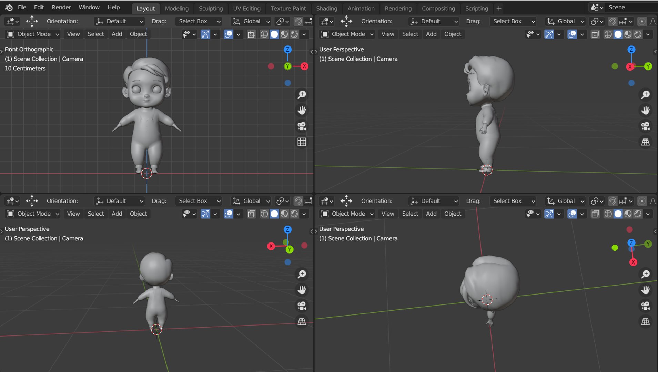This screenshot has width=658, height=372.
Task: Enable rendered shading in bottom-left viewport
Action: pos(294,214)
